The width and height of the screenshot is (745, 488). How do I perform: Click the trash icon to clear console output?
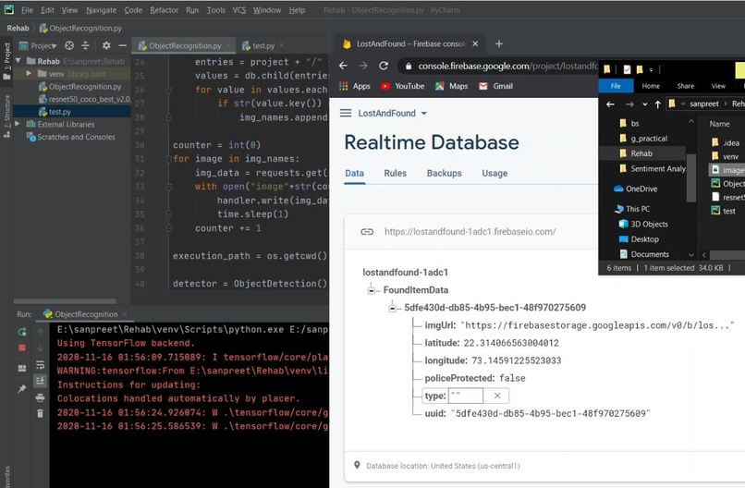coord(41,413)
